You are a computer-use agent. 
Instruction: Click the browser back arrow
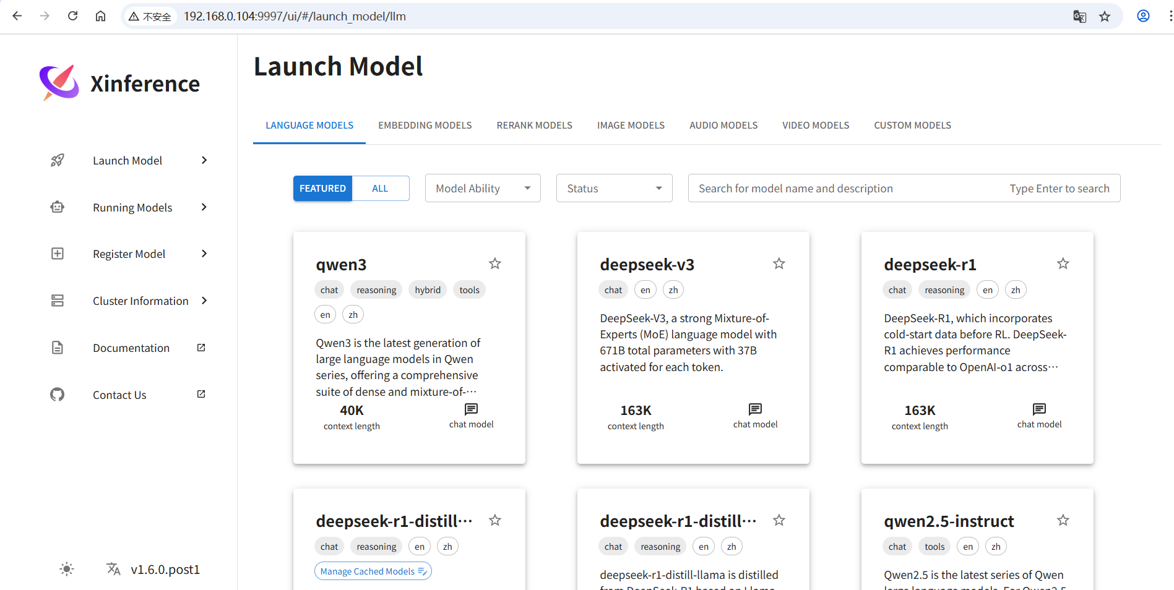17,16
